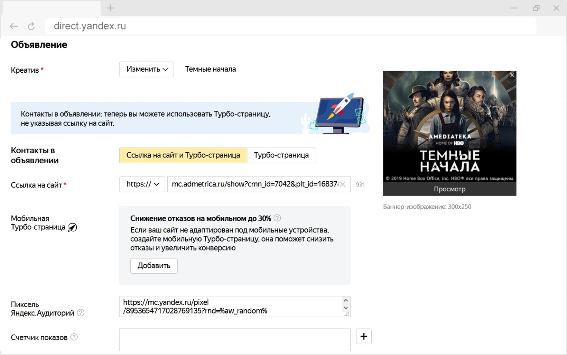The height and width of the screenshot is (355, 567).
Task: Focus the Счетчик показов text field
Action: (x=235, y=340)
